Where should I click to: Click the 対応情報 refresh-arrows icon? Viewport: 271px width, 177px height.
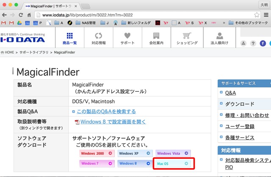(x=99, y=36)
